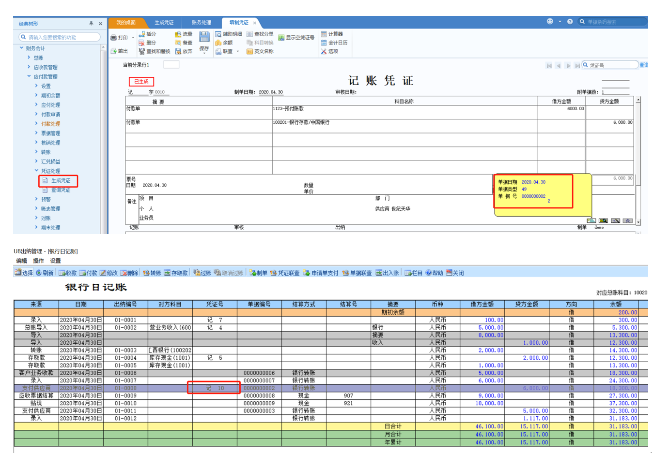Click the 查找分单 tool
The height and width of the screenshot is (453, 653).
pyautogui.click(x=260, y=34)
